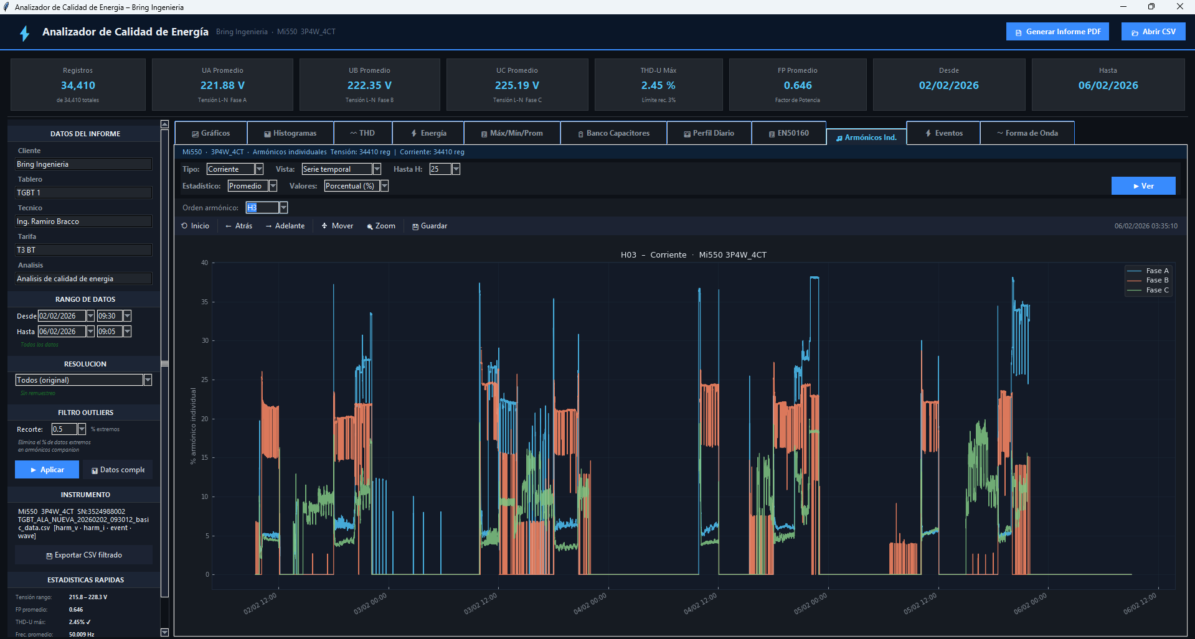Image resolution: width=1195 pixels, height=639 pixels.
Task: Click the Generar Informe PDF button
Action: click(1057, 32)
